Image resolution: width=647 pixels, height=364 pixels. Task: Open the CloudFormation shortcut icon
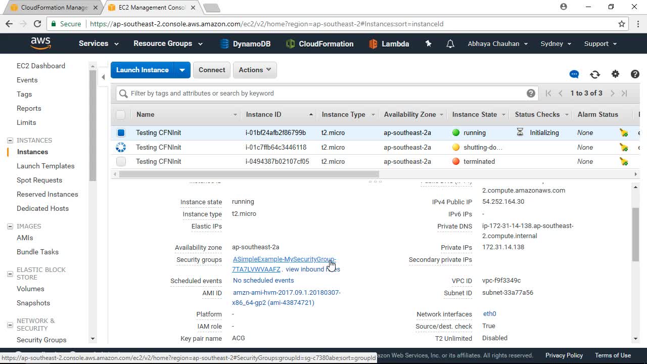[x=290, y=44]
